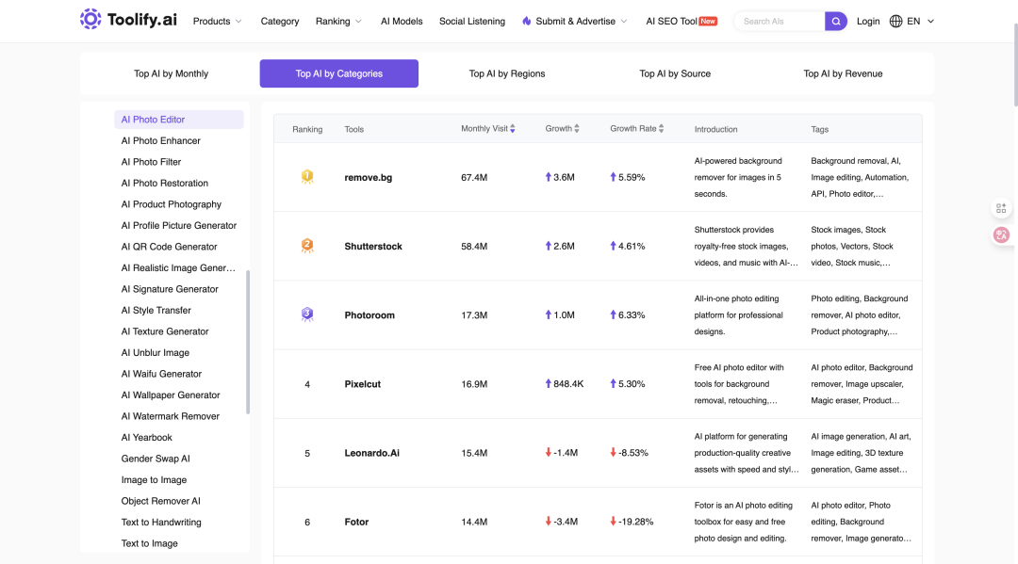
Task: Open the Pixelcut tool link
Action: point(362,384)
